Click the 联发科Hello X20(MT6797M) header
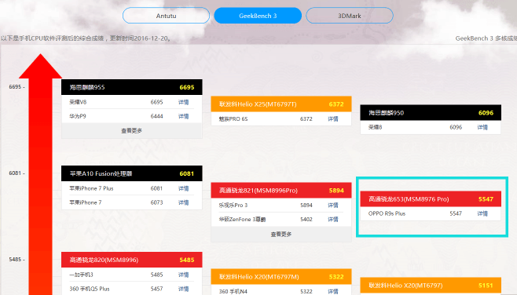This screenshot has height=295, width=517. (x=281, y=276)
